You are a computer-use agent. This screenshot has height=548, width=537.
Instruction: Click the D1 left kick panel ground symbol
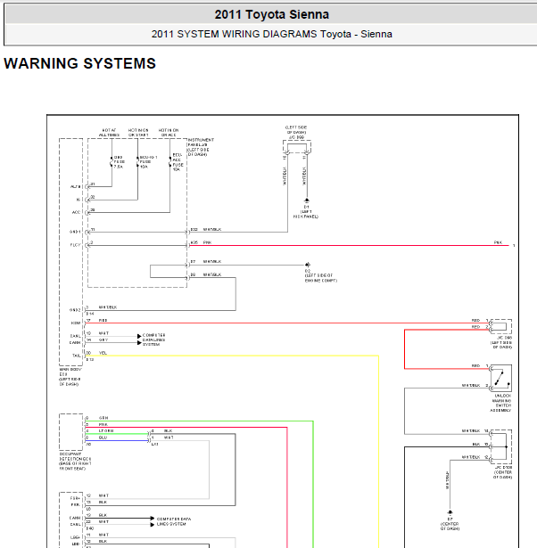point(307,200)
